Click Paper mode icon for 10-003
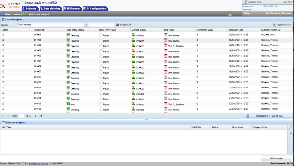The width and height of the screenshot is (294, 166). coord(101,40)
